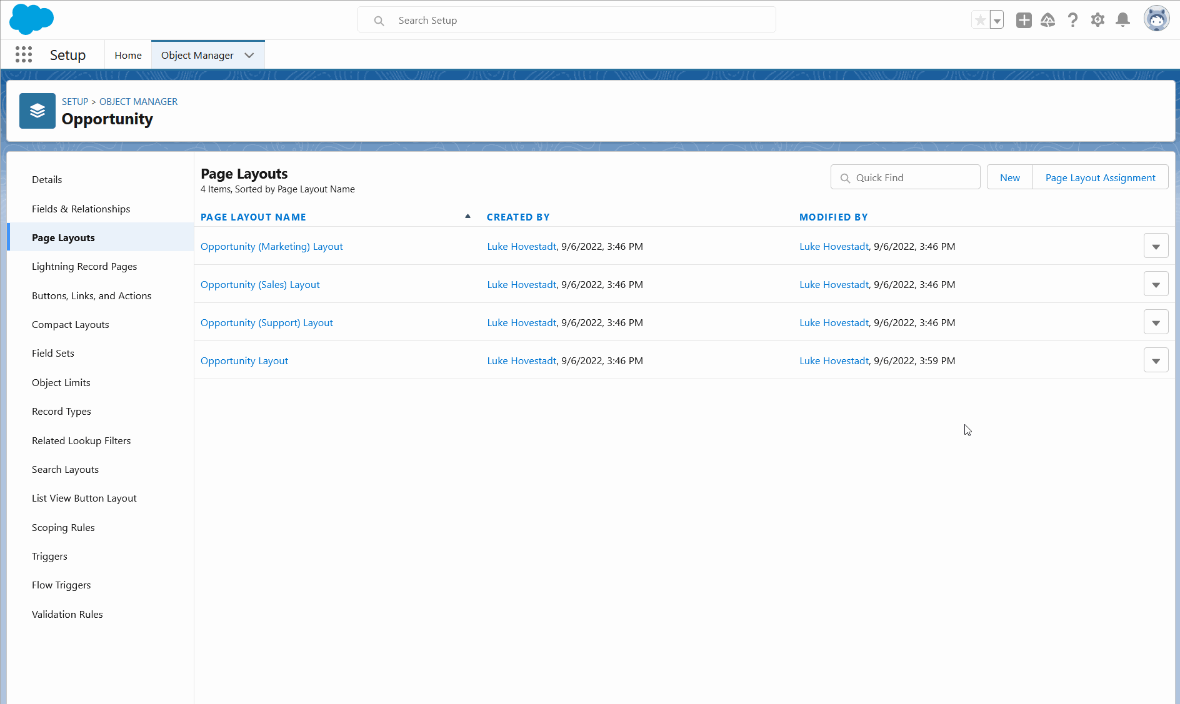Click Modified By Luke Hovestadt in Opportunity Layout row
The height and width of the screenshot is (704, 1180).
[x=834, y=361]
